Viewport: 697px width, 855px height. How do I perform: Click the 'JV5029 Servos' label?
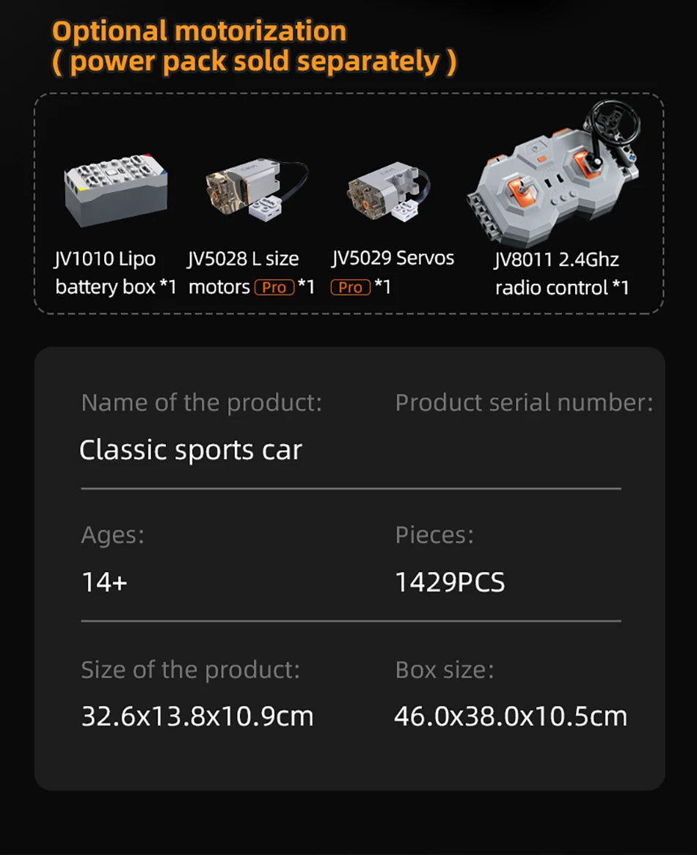[393, 259]
